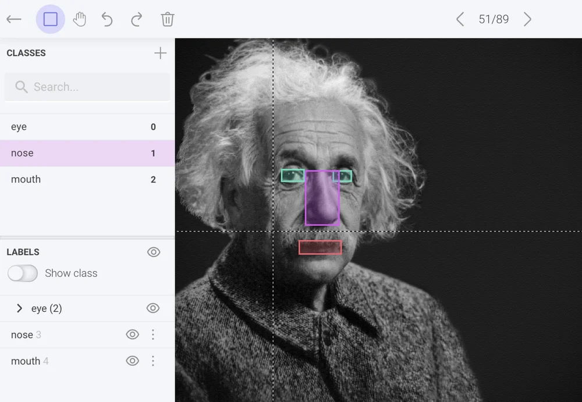
Task: Toggle visibility of all labels
Action: coord(154,252)
